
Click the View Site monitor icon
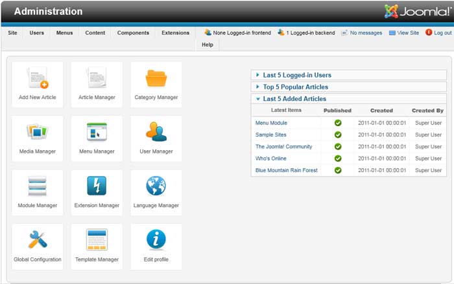pos(392,33)
